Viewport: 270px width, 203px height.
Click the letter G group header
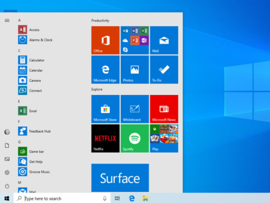click(x=19, y=142)
